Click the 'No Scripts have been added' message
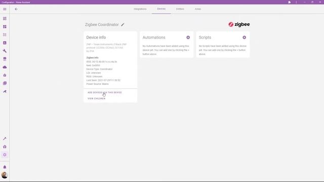The height and width of the screenshot is (182, 324). coord(223,50)
